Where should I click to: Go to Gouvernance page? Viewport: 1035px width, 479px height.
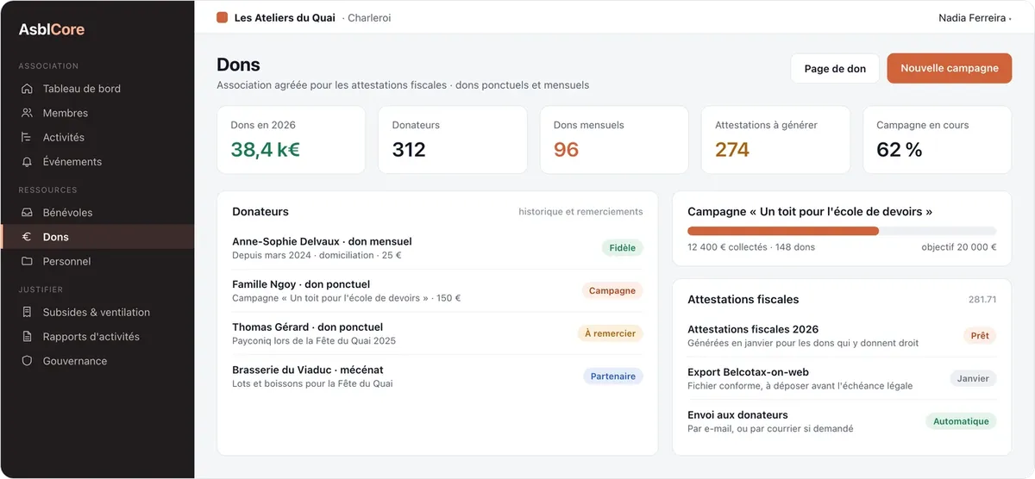coord(97,361)
